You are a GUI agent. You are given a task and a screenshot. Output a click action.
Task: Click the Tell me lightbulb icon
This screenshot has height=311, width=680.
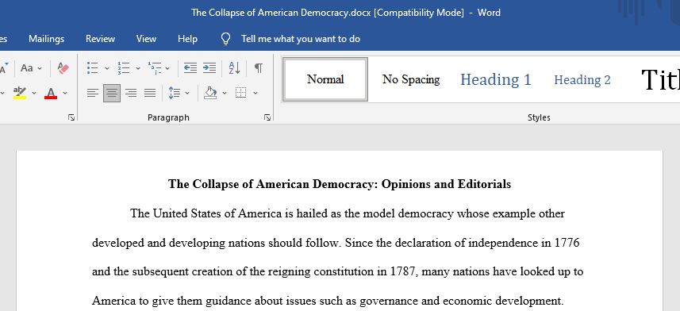225,39
